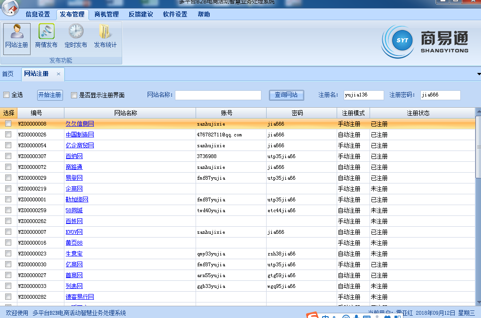481x318 pixels.
Task: Open the 定时发布 clock icon
Action: point(76,36)
